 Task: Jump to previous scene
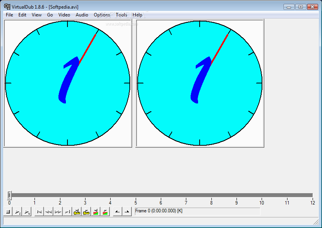click(96, 212)
